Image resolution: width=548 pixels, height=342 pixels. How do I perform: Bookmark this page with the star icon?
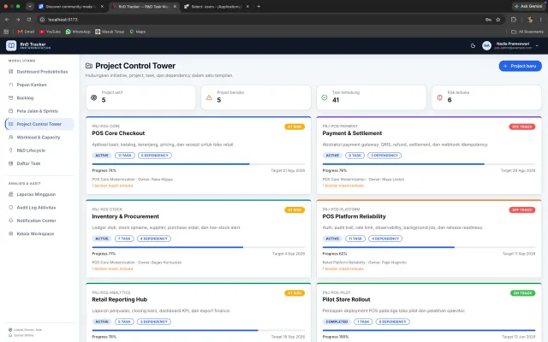[x=498, y=20]
